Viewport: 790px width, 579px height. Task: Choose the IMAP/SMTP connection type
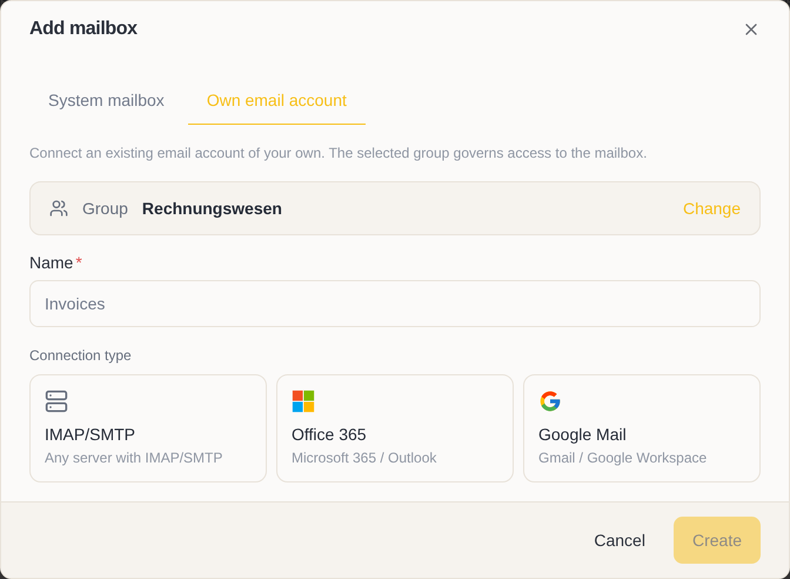point(148,428)
